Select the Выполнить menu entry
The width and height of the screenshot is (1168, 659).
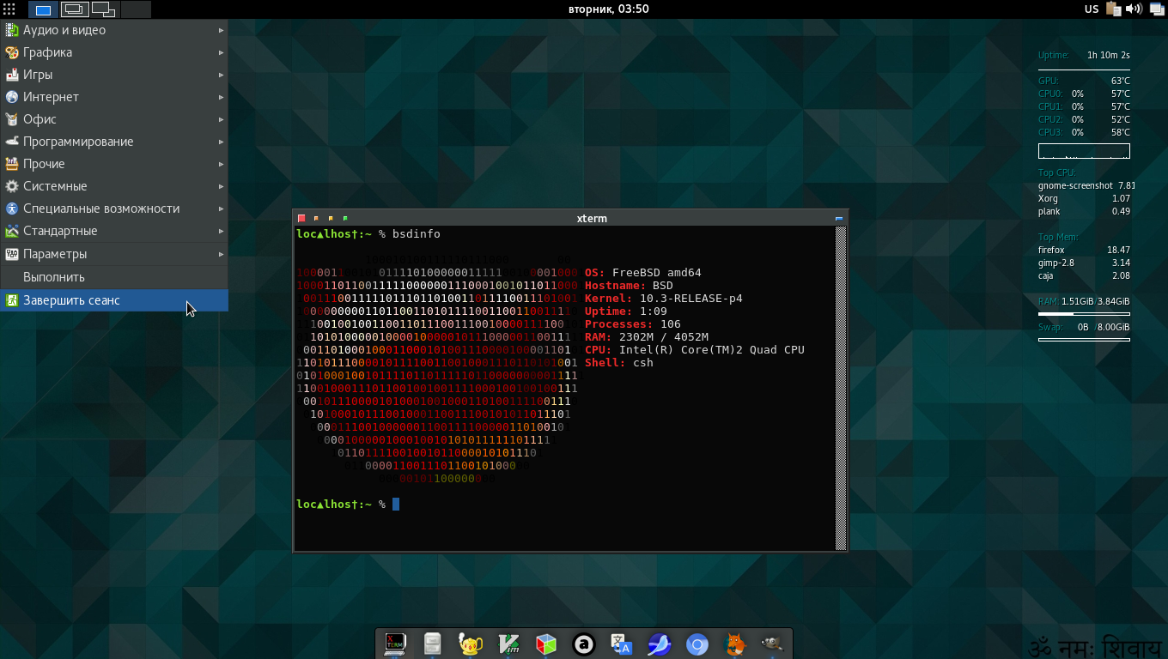tap(54, 277)
